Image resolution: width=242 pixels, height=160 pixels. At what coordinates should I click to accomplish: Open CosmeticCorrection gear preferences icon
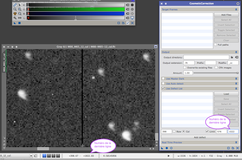(x=238, y=3)
